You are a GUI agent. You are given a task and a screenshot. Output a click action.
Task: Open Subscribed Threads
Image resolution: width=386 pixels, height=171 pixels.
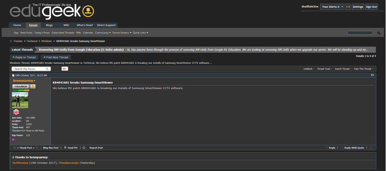click(63, 33)
